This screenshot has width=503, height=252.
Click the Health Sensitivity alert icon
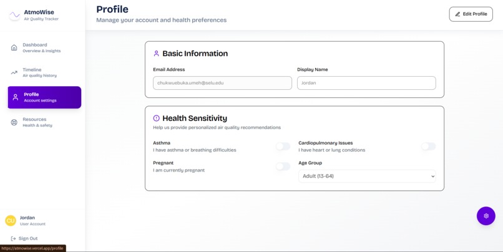tap(156, 119)
